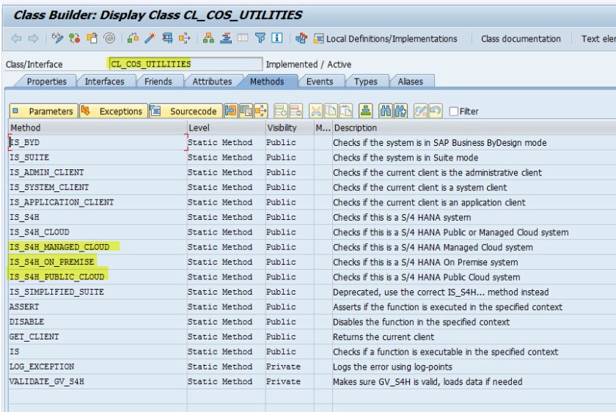
Task: Click the Find binoculars icon
Action: pos(385,111)
